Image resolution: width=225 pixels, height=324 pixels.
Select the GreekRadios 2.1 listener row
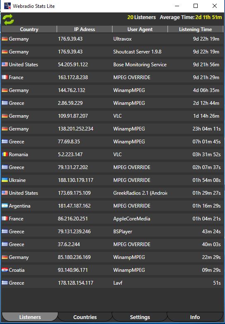tap(112, 193)
